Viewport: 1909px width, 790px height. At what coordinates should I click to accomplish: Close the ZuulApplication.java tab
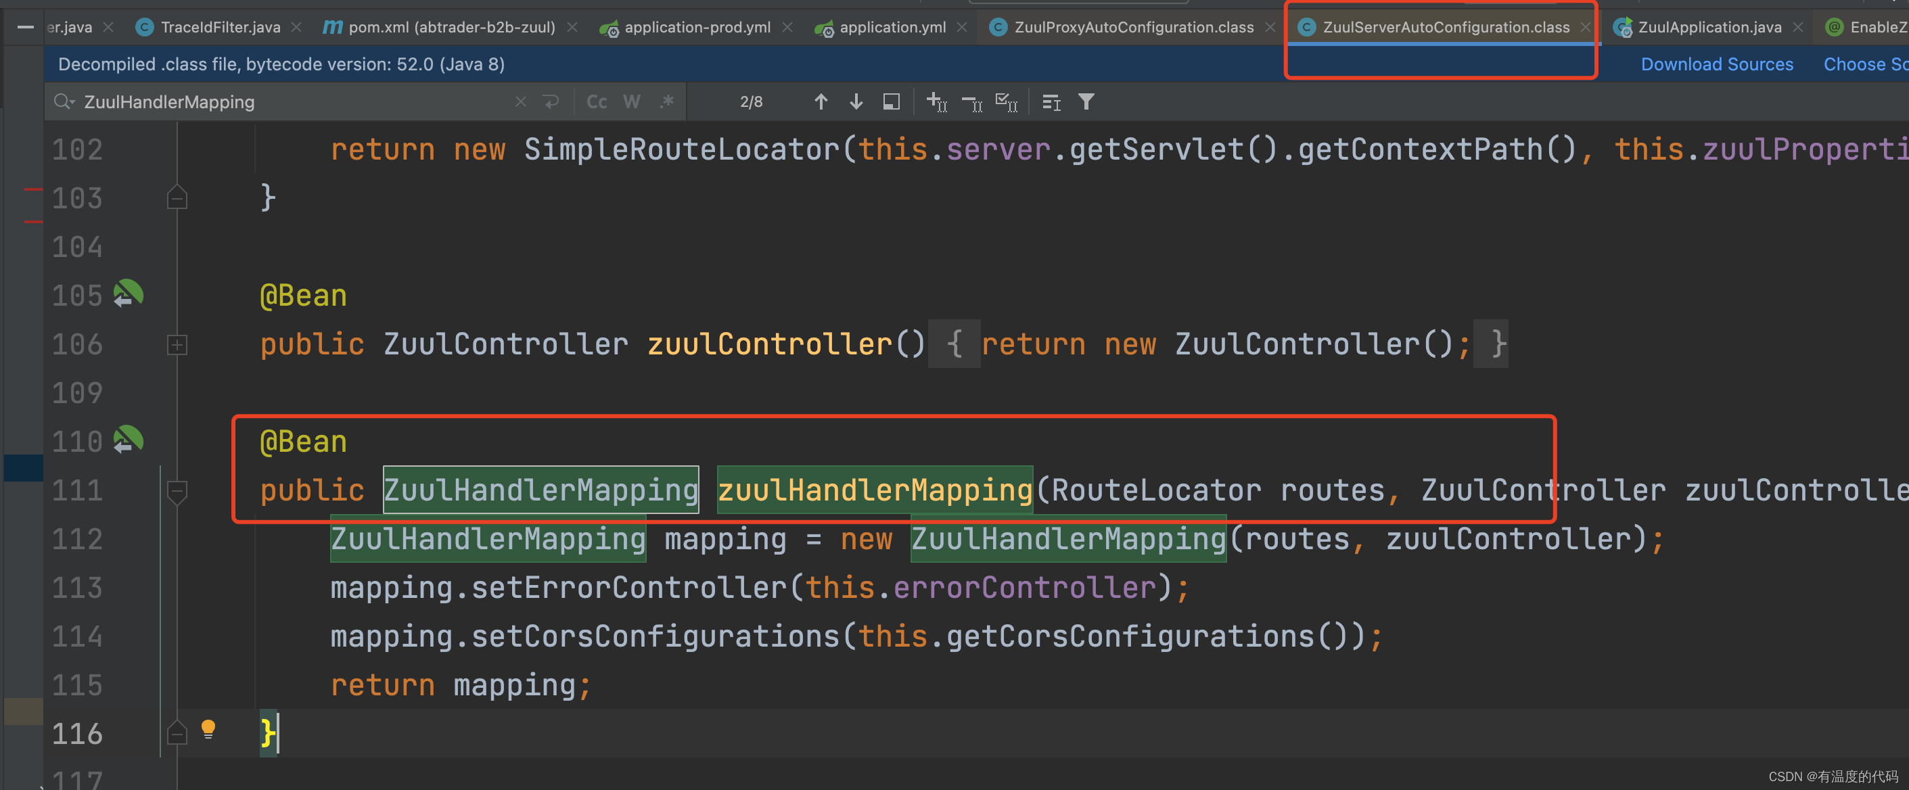pos(1798,28)
